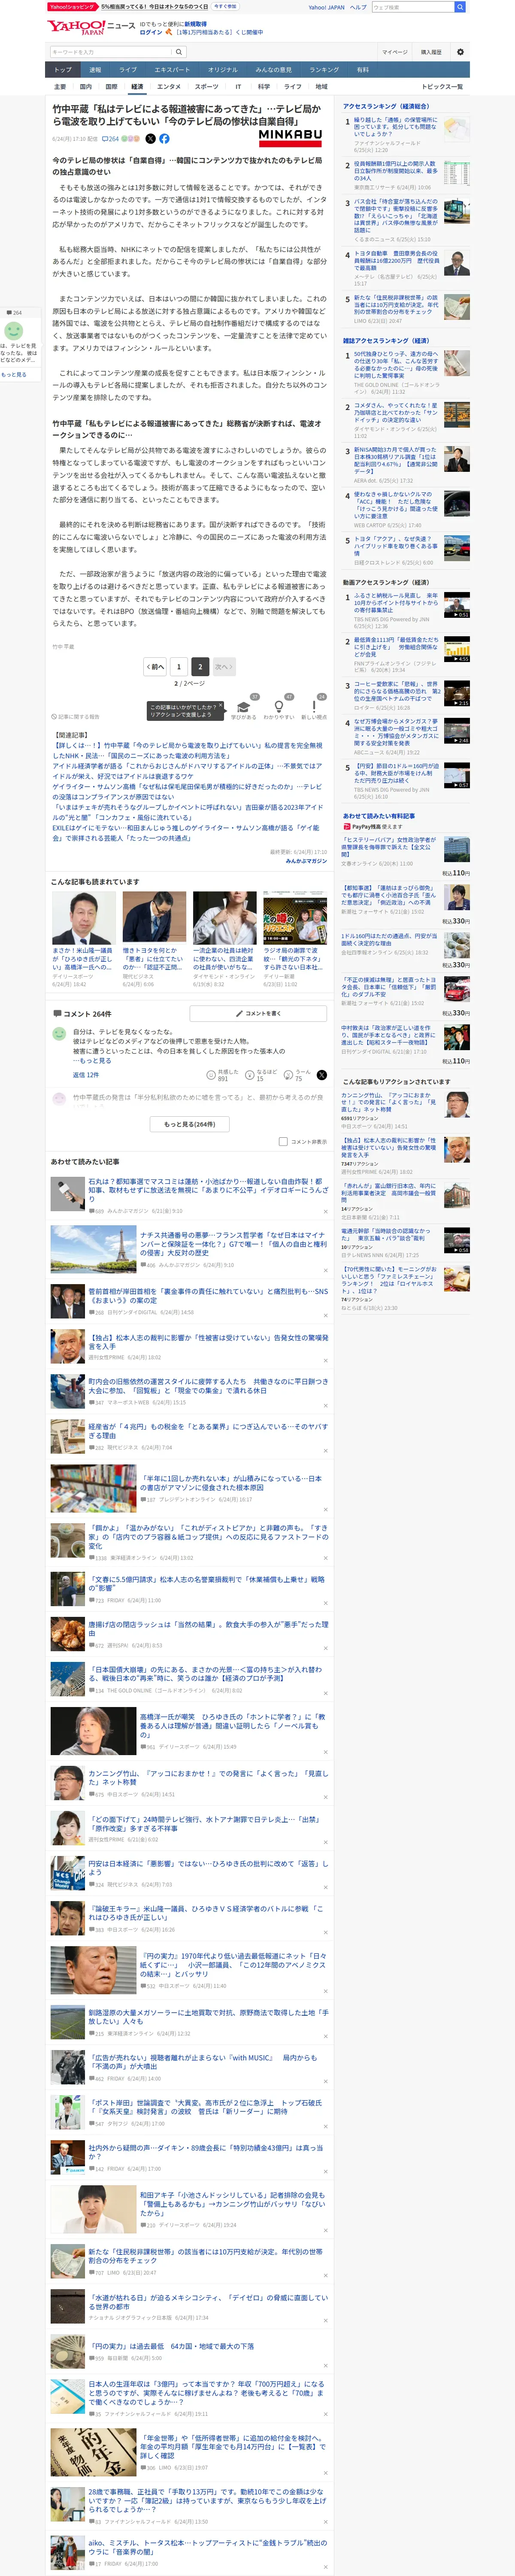
Task: Open 返信 12件 replies on top comment
Action: [x=86, y=1075]
